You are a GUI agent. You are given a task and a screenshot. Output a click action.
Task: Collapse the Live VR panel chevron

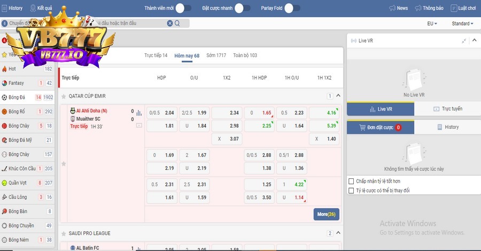pyautogui.click(x=474, y=40)
